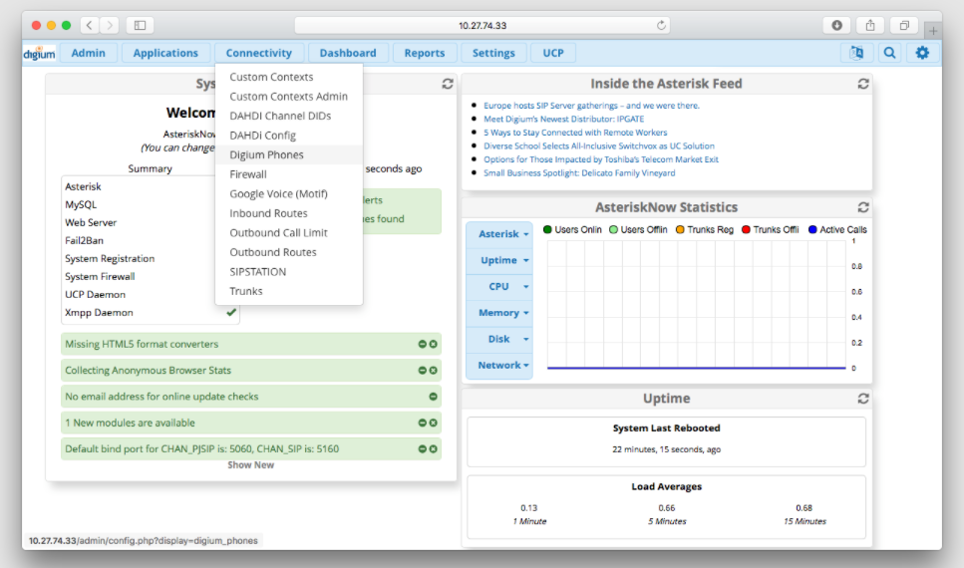Minimize Collecting Anonymous Browser Stats notice
Screen dimensions: 964x568
coord(423,371)
